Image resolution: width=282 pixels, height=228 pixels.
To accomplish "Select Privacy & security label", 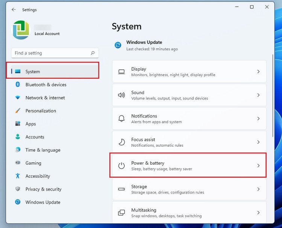I will (x=43, y=189).
